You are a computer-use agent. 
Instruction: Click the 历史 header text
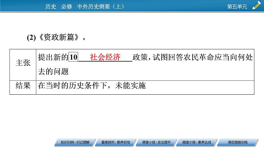(51, 7)
